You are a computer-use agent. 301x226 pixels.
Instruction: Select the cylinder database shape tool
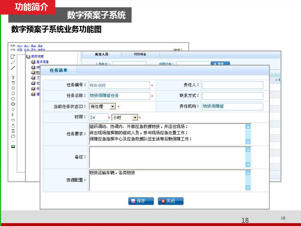tap(13, 131)
